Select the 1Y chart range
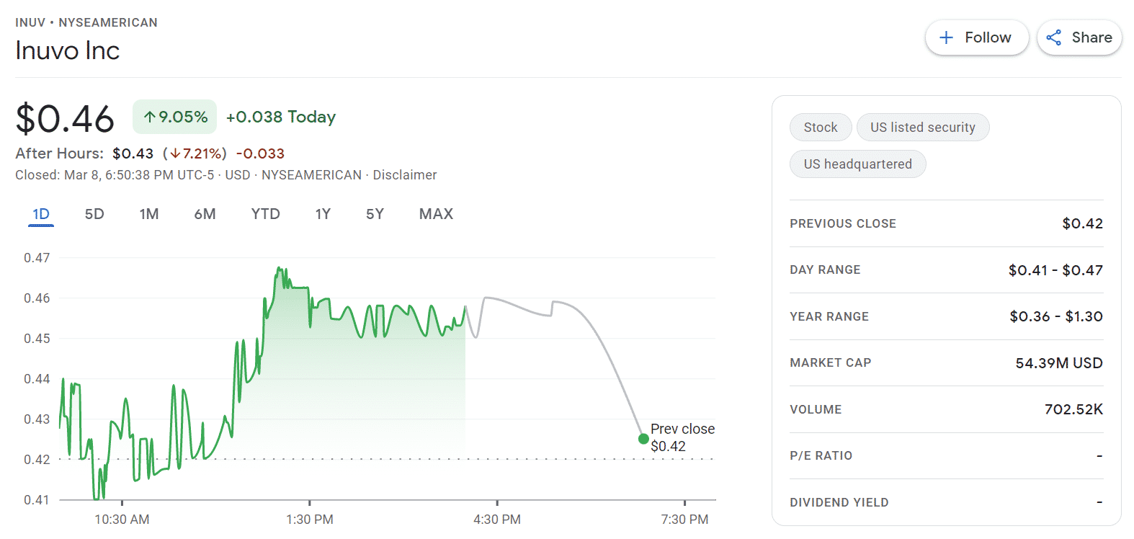 (x=323, y=214)
